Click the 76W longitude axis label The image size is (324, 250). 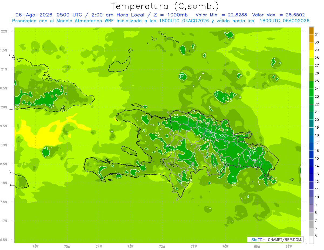pyautogui.click(x=35, y=246)
